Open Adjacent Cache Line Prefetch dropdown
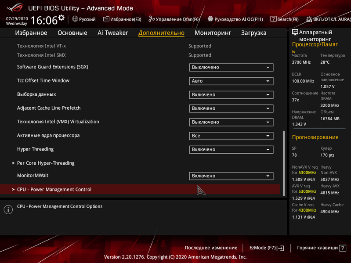The width and height of the screenshot is (351, 263). [x=231, y=108]
